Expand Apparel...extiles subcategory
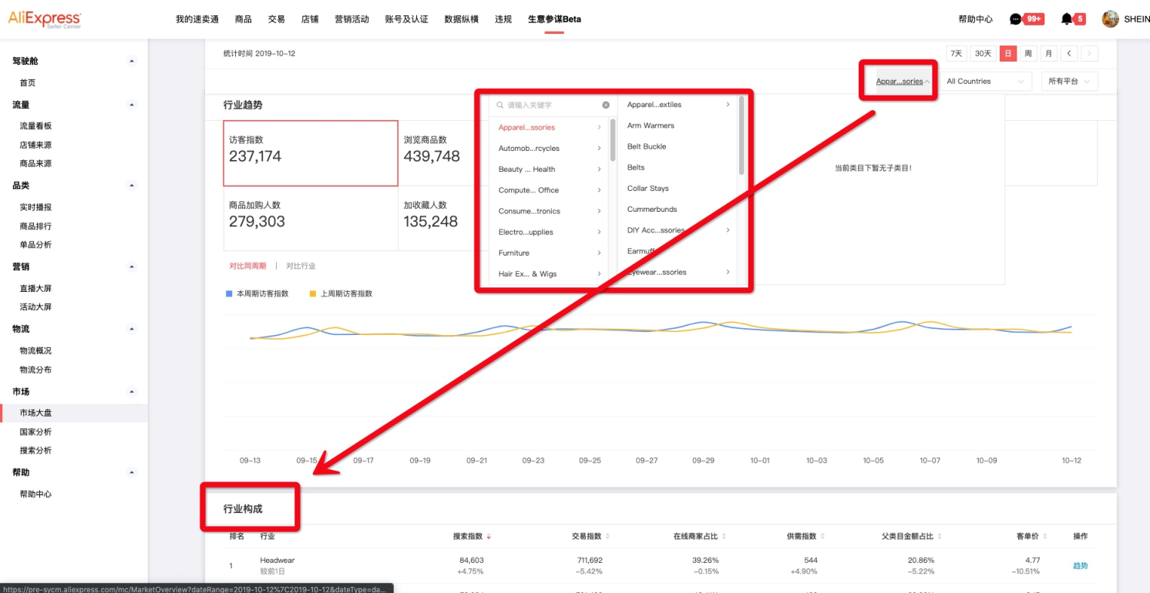Screen dimensions: 1150x593 click(x=678, y=105)
